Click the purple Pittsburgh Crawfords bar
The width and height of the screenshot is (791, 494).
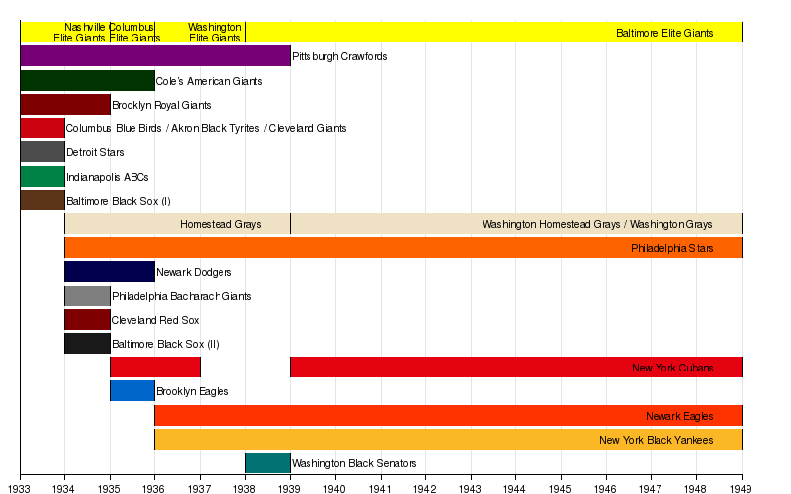154,56
